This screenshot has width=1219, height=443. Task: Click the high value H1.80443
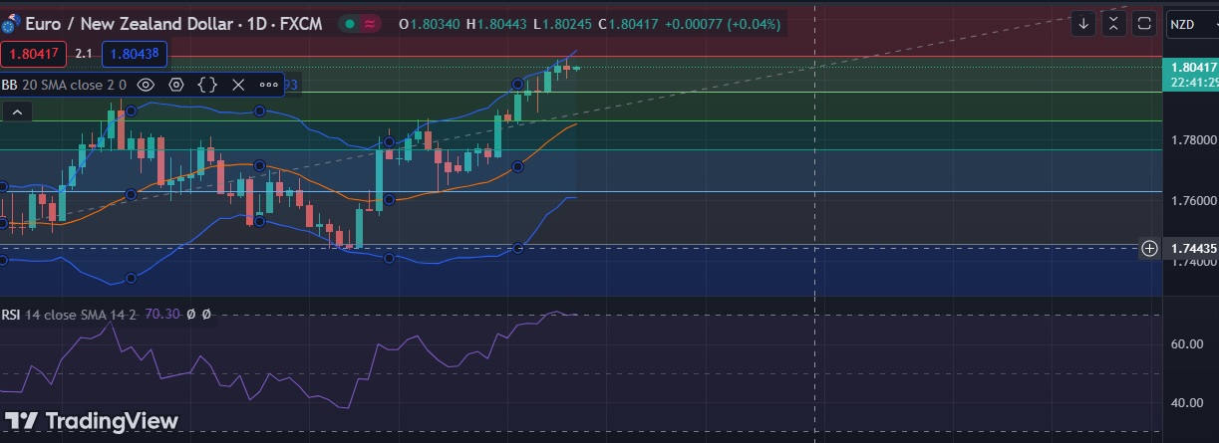pos(496,24)
